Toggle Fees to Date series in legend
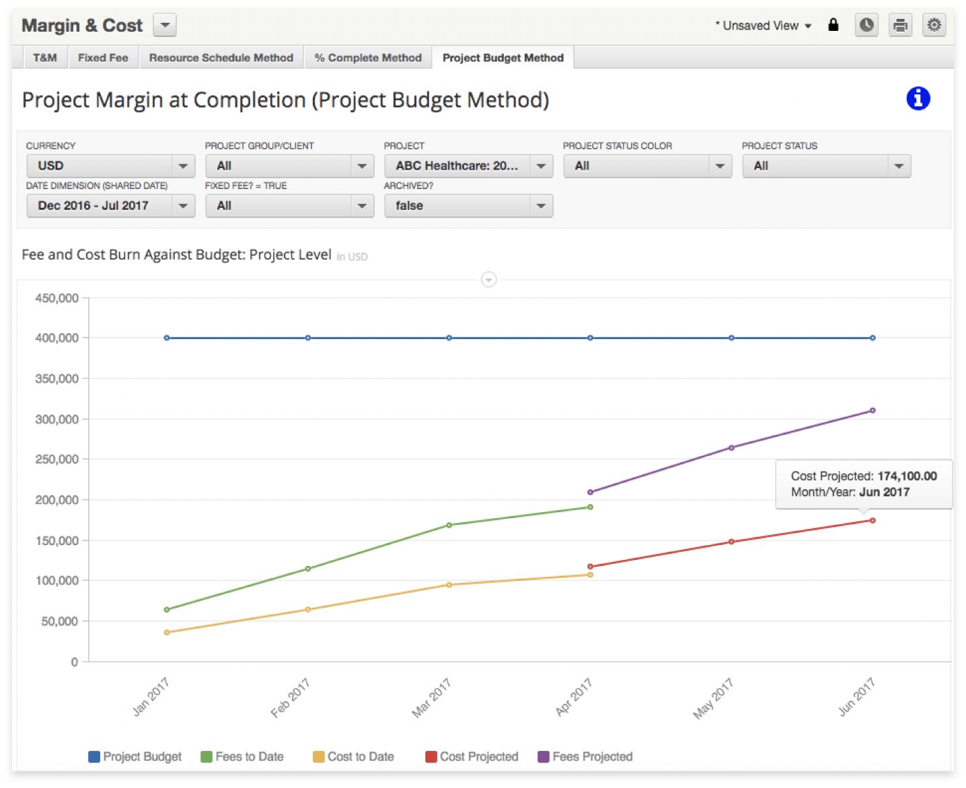This screenshot has width=966, height=788. click(242, 756)
